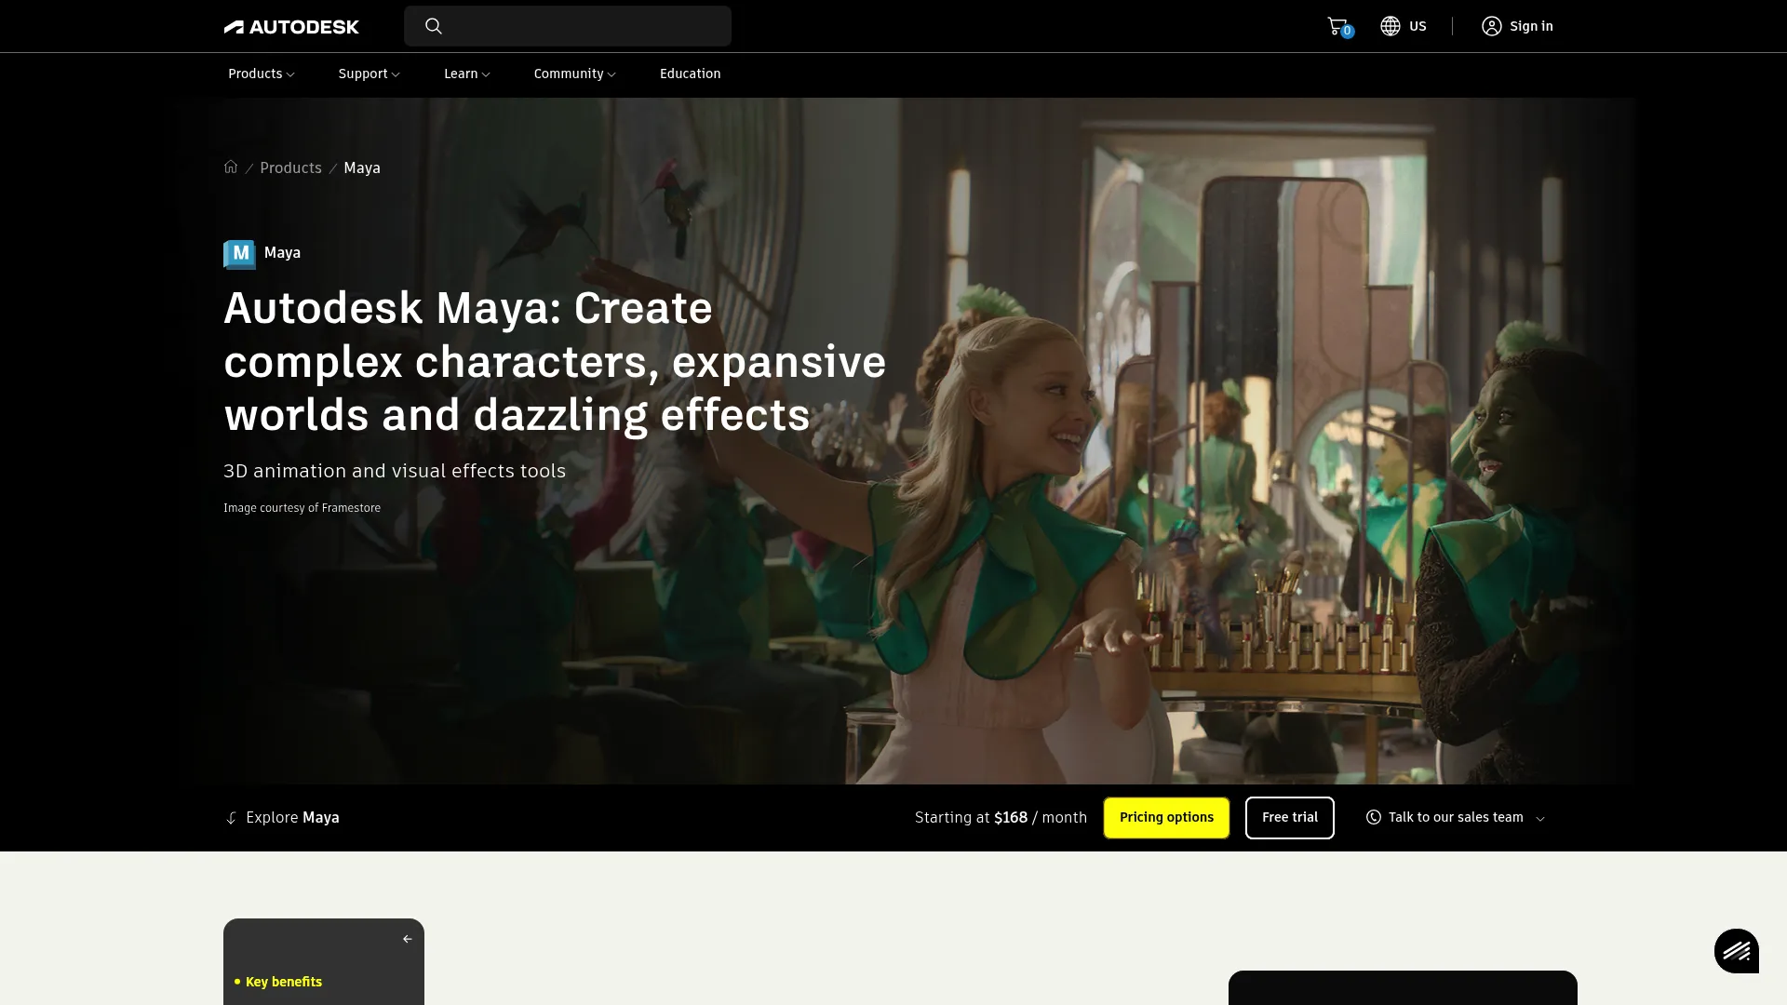Screen dimensions: 1787x1005
Task: Click the user account icon
Action: pyautogui.click(x=1492, y=26)
